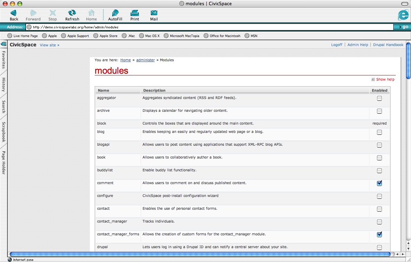
Task: Open the Apple Store bookmark
Action: 105,36
